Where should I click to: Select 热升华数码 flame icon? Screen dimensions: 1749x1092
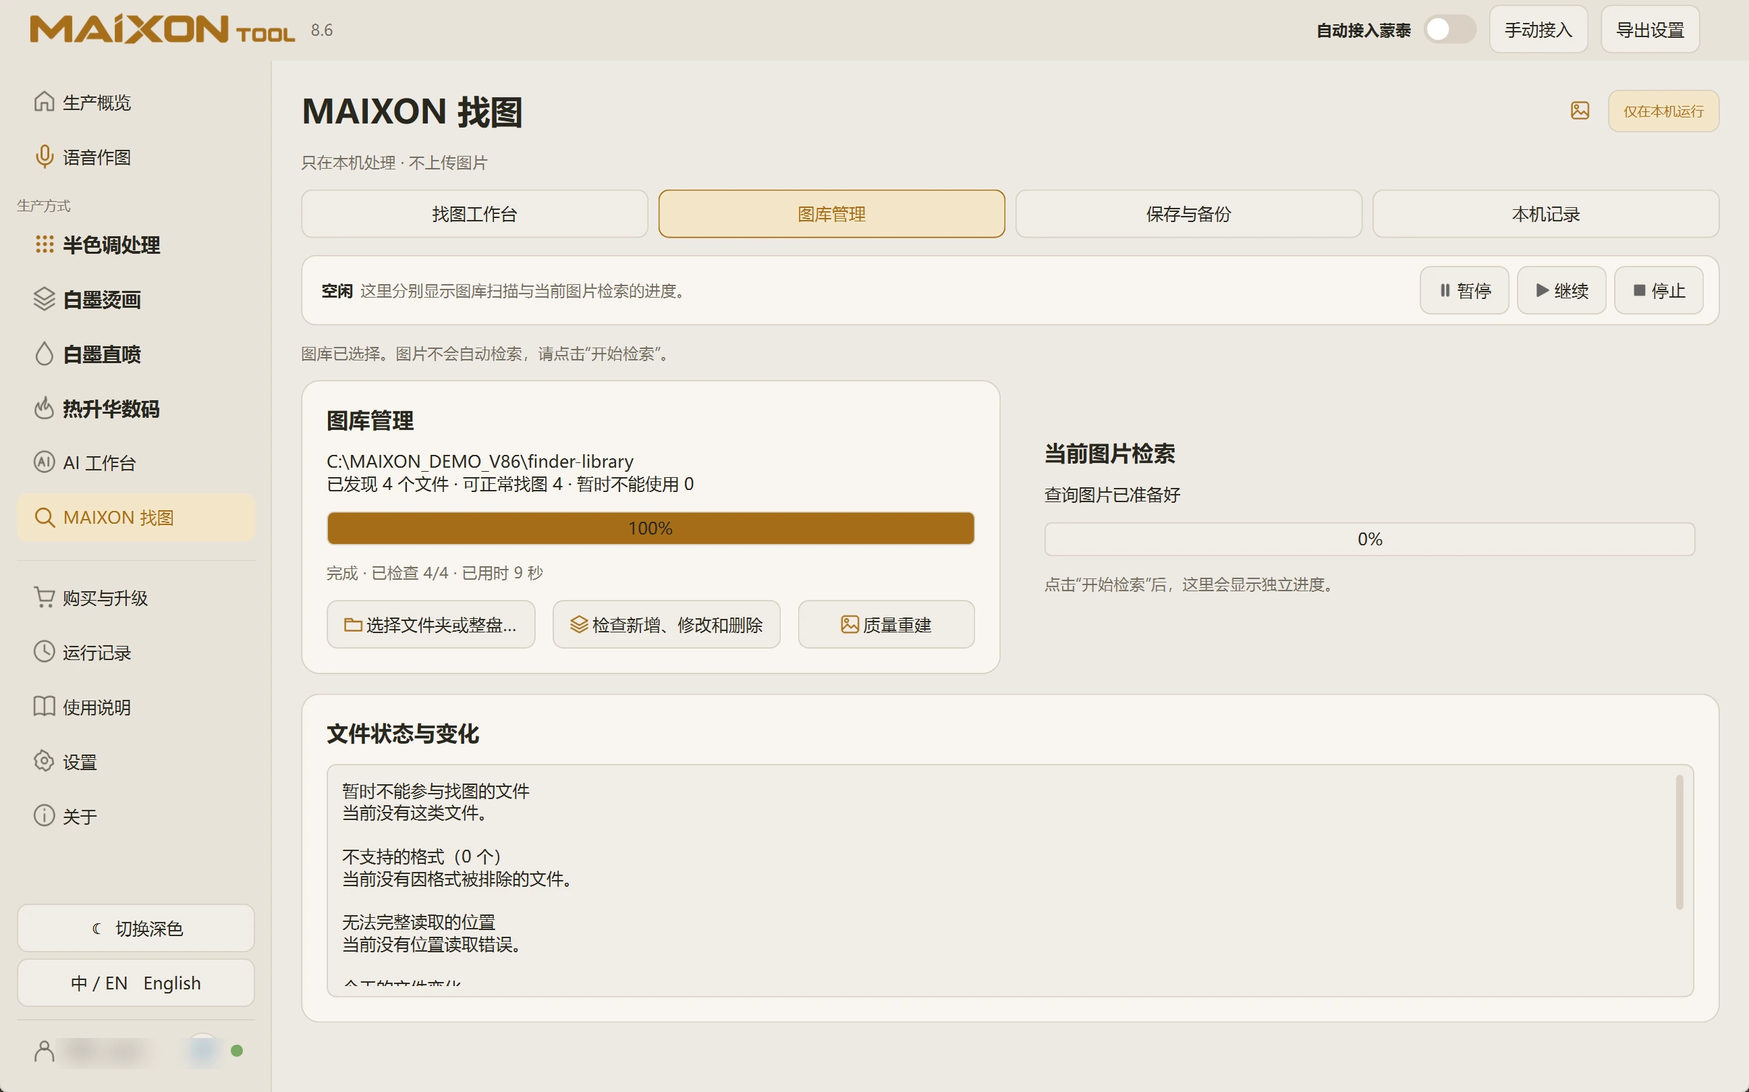[44, 408]
